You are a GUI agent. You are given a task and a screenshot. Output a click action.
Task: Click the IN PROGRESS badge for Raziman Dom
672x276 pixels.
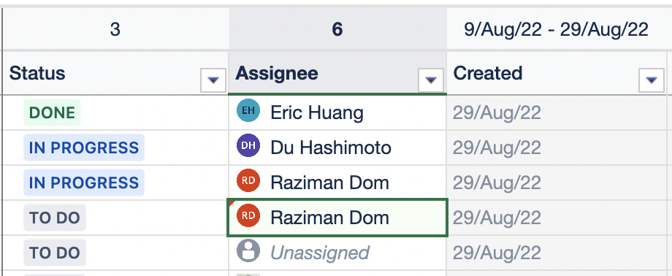coord(84,183)
